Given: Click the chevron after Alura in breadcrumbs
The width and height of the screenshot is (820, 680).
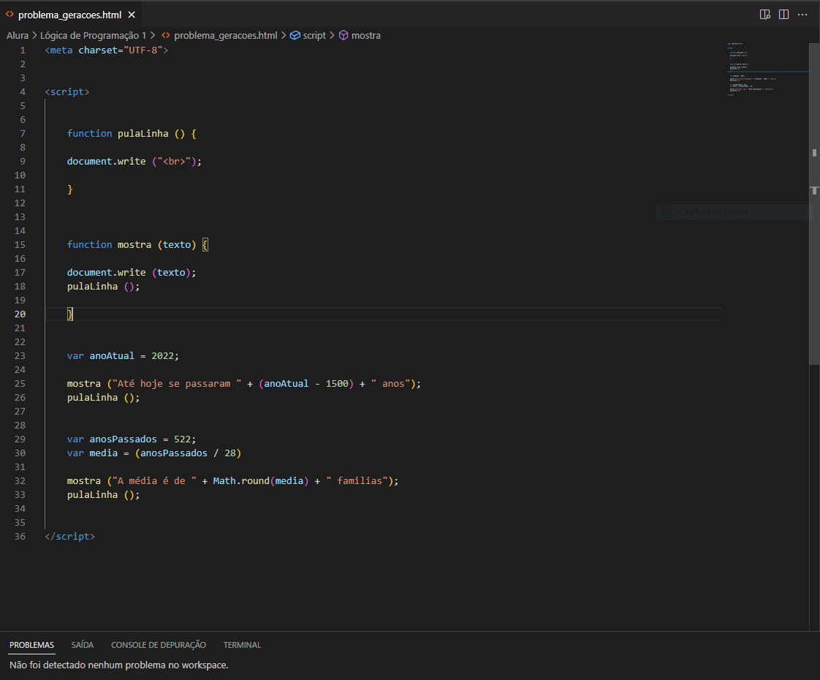Looking at the screenshot, I should point(34,36).
